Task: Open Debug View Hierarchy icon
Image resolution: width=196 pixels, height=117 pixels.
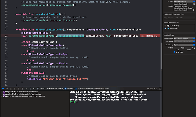Action: pos(22,89)
